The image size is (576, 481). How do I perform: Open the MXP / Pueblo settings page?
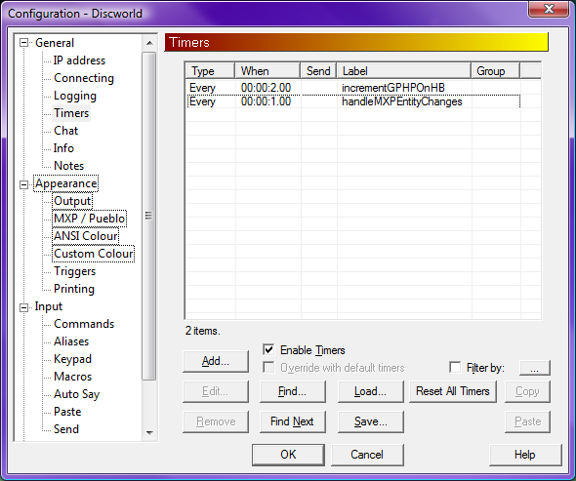point(89,219)
